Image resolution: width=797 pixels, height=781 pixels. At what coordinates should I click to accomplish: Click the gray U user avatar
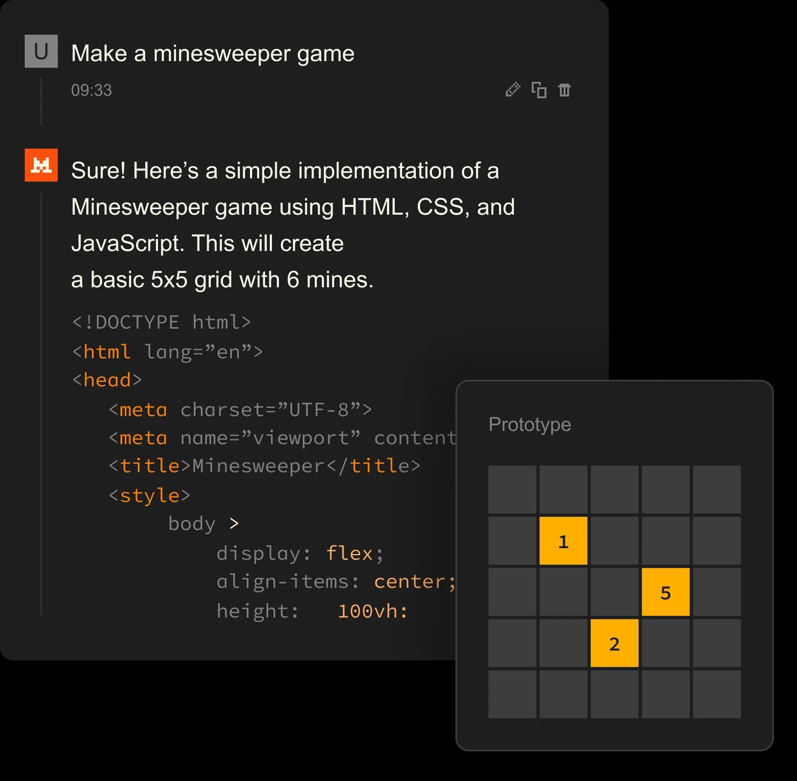pyautogui.click(x=41, y=52)
